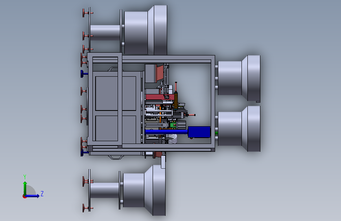This screenshot has width=341, height=221.
Task: Select the upper blue foot knob on left
Action: click(84, 74)
